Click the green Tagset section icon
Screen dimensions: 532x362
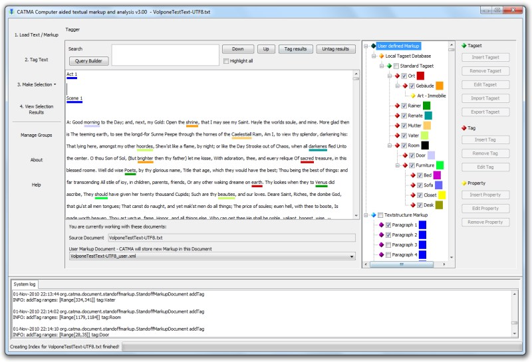point(464,45)
